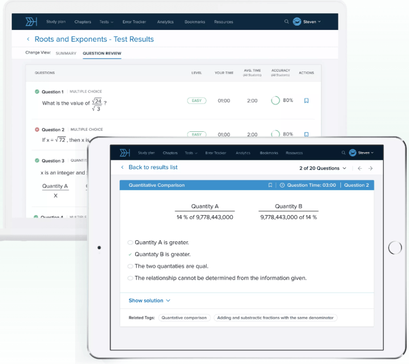Select relationship cannot be determined option
Screen dimensions: 409x364
coord(130,278)
